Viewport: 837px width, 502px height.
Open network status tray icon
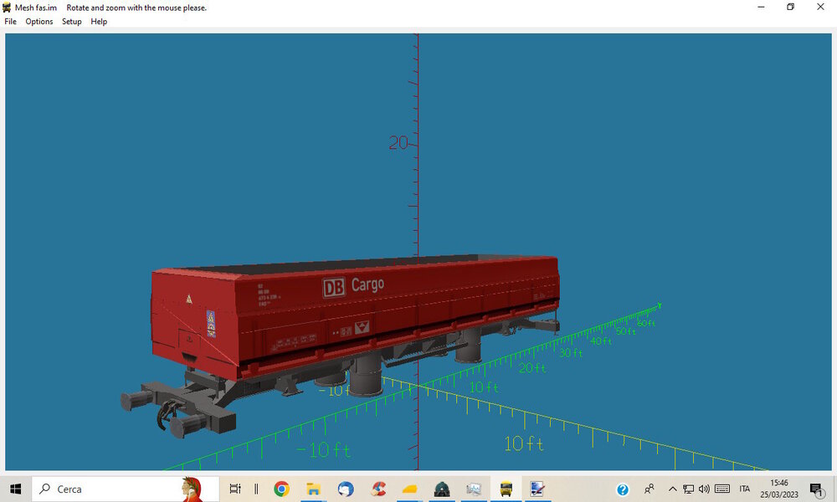[x=689, y=489]
